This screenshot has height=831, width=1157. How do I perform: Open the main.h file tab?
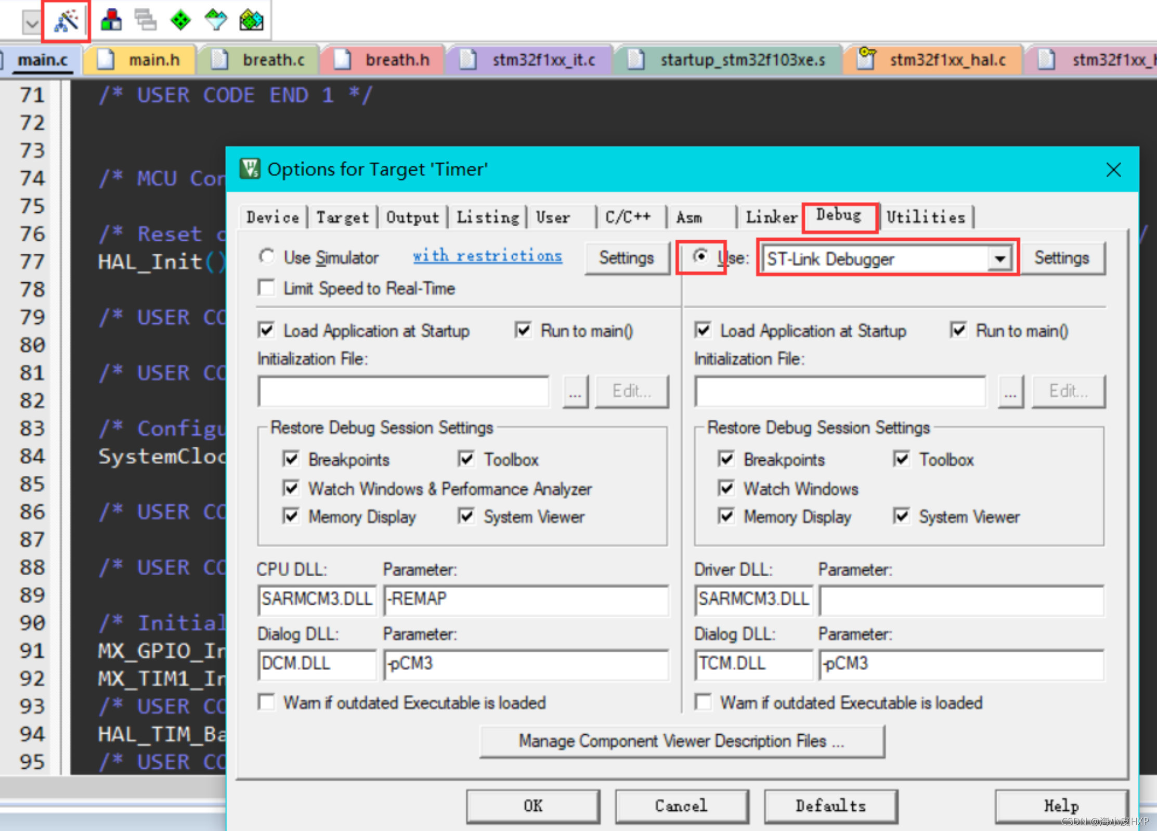point(153,59)
